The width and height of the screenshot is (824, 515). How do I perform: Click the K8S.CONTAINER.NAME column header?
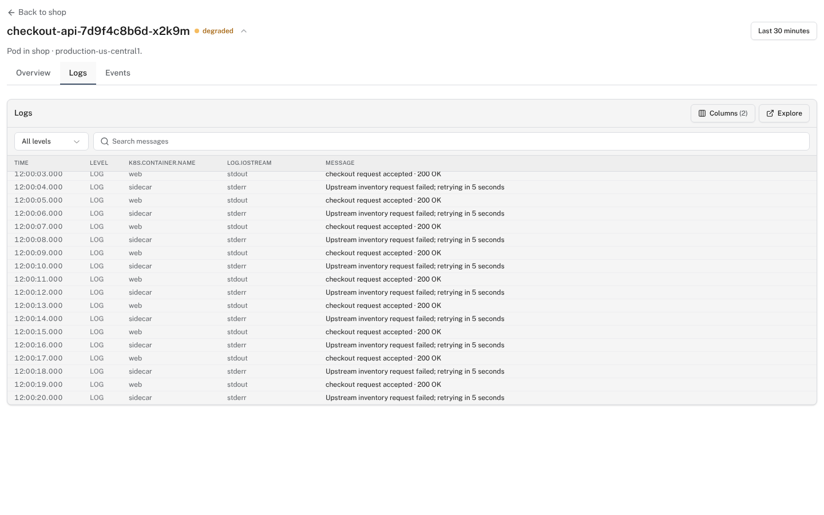[x=162, y=163]
